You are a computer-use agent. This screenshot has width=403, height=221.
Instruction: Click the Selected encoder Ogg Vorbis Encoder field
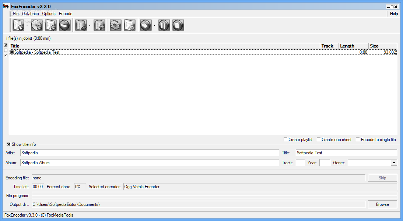[x=260, y=187]
